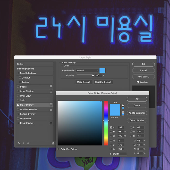This screenshot has height=170, width=170.
Task: Open Color Libraries
Action: (x=137, y=120)
